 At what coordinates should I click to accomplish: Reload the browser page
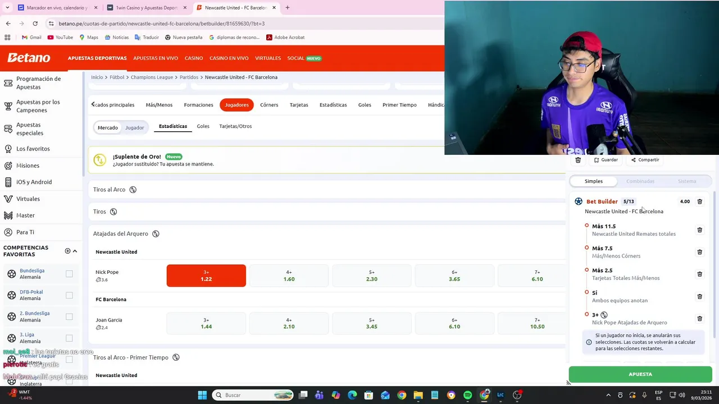(x=35, y=24)
